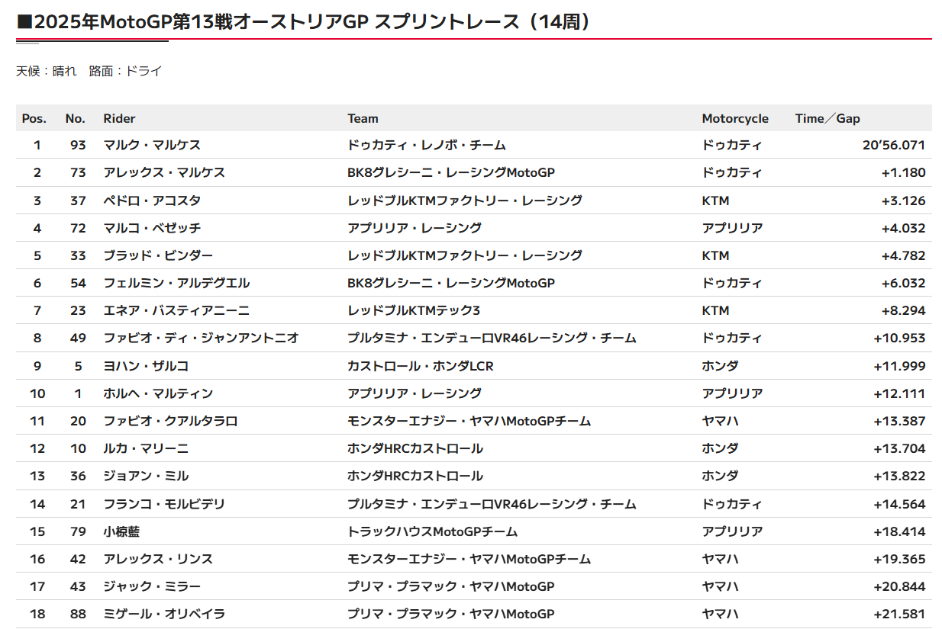The height and width of the screenshot is (629, 942).
Task: Click rider ペドロ・アコスタ in third place
Action: pos(152,201)
